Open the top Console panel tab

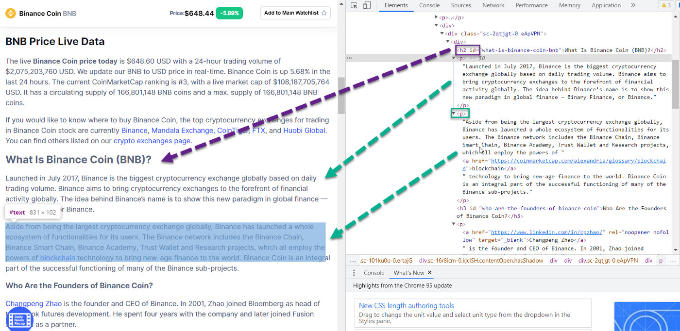(x=429, y=5)
